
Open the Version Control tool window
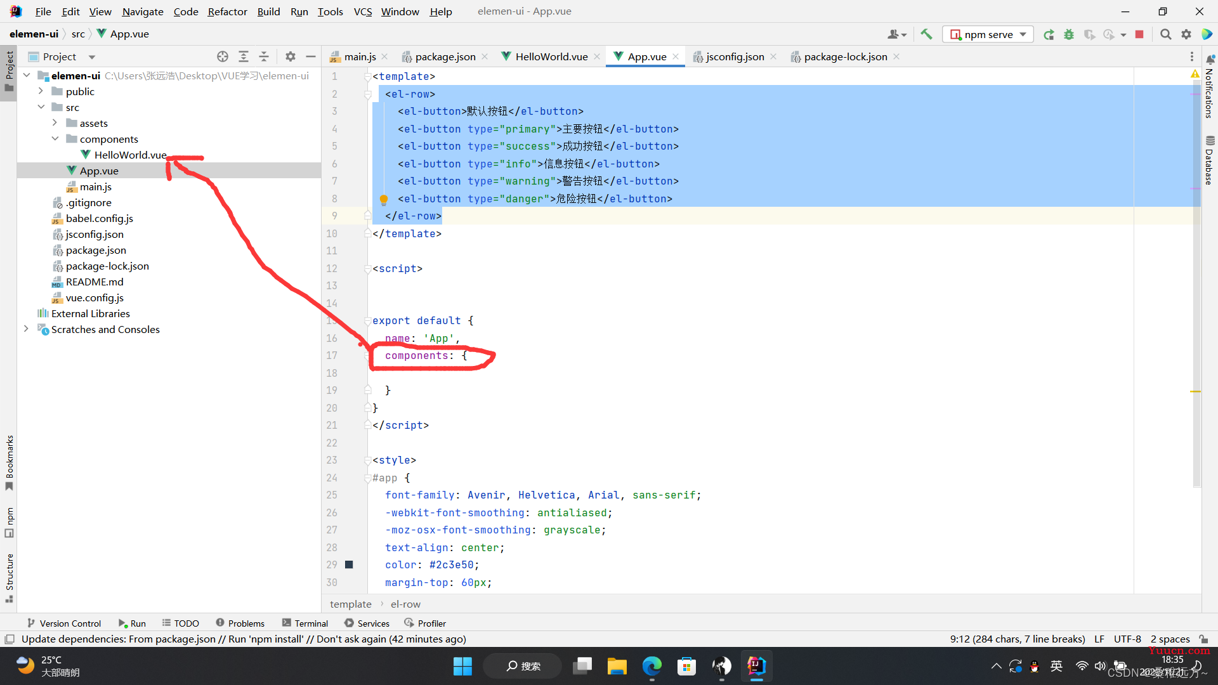64,623
